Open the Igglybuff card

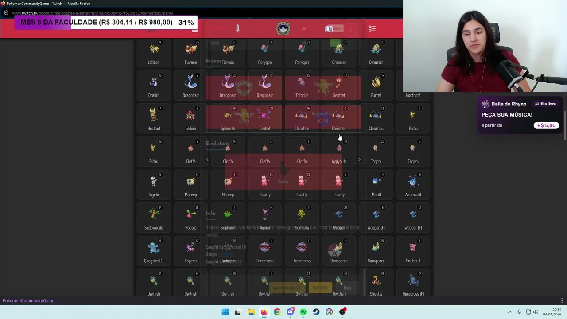[x=339, y=152]
